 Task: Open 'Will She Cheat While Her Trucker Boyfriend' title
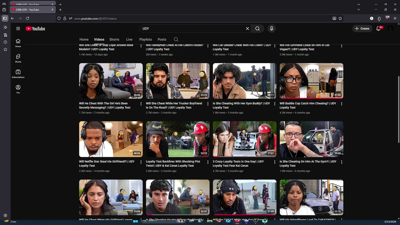click(x=174, y=105)
